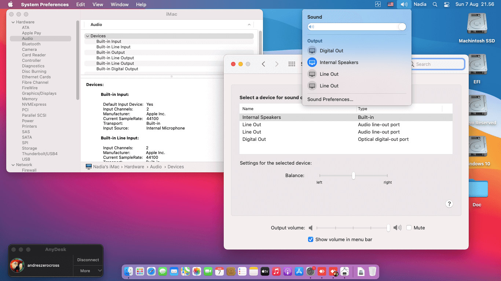Click Spotlight search icon in menu bar
501x281 pixels.
(x=435, y=4)
